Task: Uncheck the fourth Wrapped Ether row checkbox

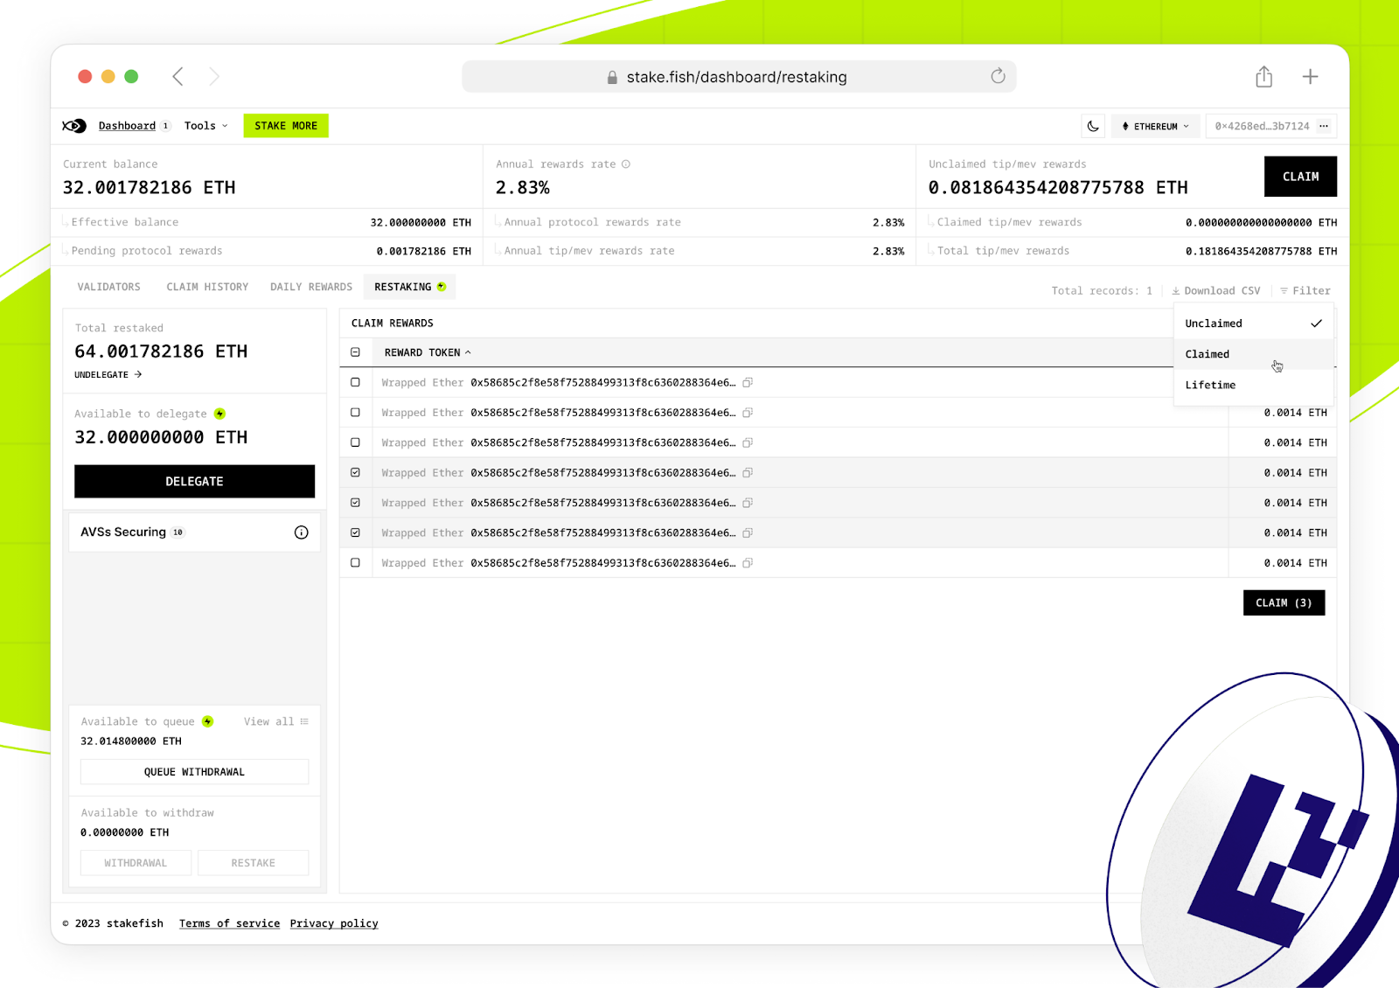Action: click(x=355, y=472)
